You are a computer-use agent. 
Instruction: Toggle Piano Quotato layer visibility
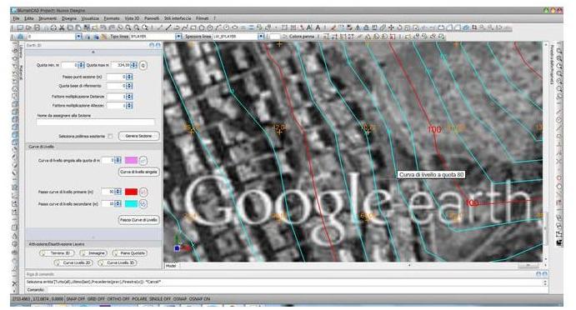[x=130, y=253]
